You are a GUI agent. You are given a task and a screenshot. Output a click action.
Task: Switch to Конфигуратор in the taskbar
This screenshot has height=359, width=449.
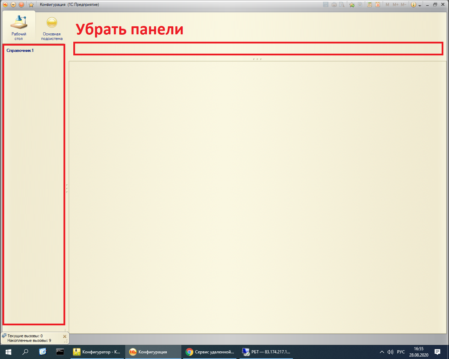(97, 352)
